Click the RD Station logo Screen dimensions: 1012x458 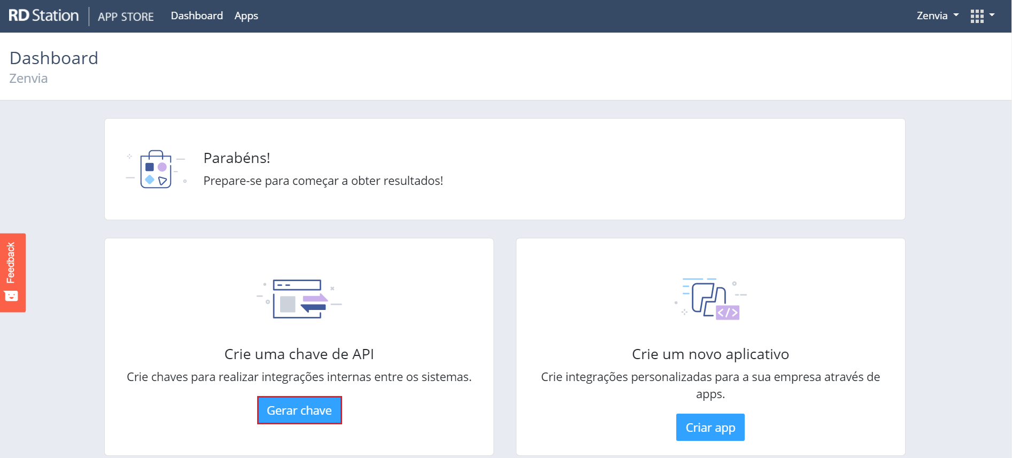tap(44, 15)
